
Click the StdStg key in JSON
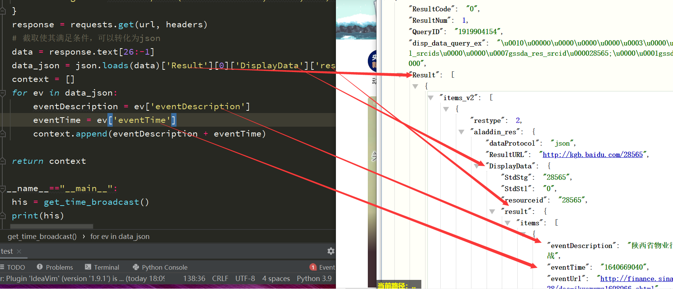[516, 177]
